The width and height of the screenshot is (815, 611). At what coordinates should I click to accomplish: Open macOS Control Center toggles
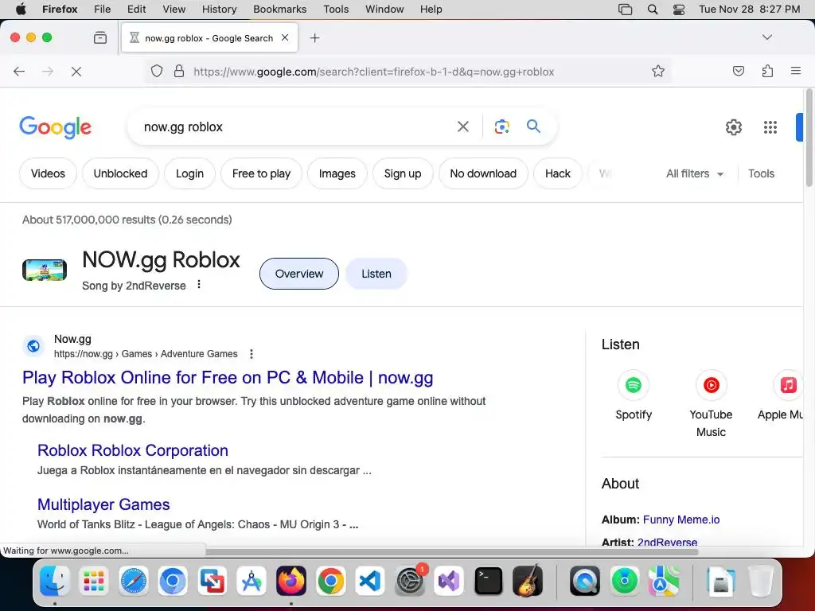coord(679,10)
